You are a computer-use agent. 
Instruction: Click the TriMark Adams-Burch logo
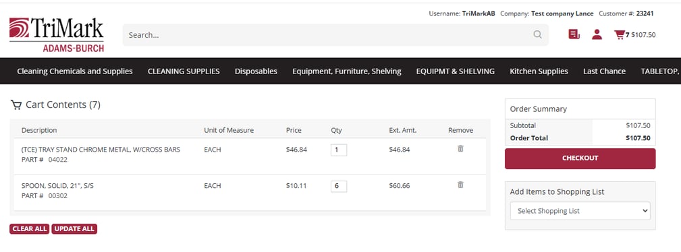(x=57, y=34)
